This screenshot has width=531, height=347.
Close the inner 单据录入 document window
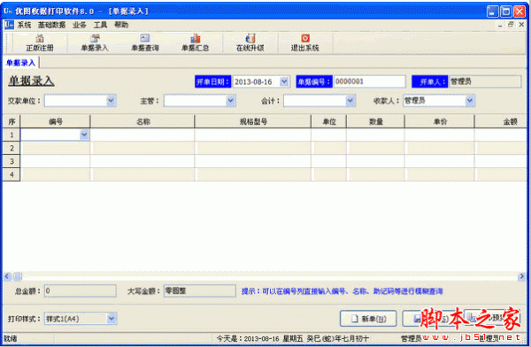[521, 25]
